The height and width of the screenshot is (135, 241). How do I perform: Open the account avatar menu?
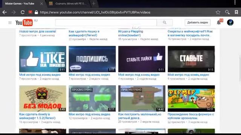coord(230,22)
